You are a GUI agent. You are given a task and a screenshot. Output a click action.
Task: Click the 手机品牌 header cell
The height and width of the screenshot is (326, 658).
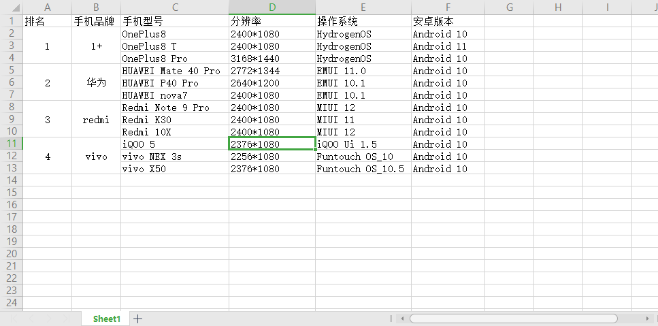coord(96,21)
